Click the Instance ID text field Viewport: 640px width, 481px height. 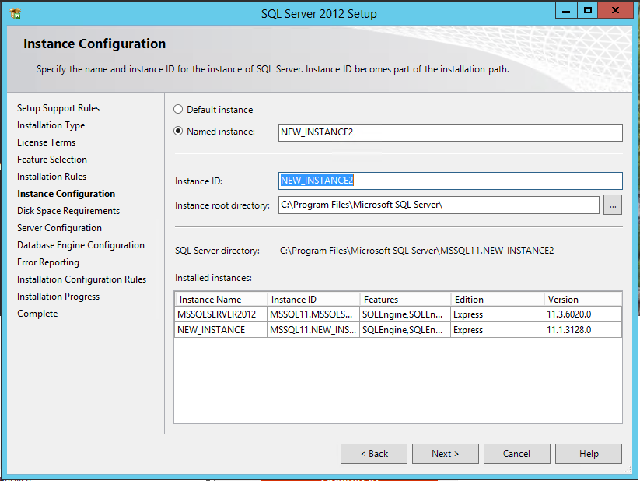[449, 181]
